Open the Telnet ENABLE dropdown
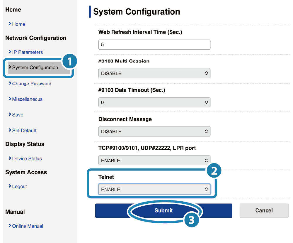This screenshot has width=293, height=243. pyautogui.click(x=154, y=189)
